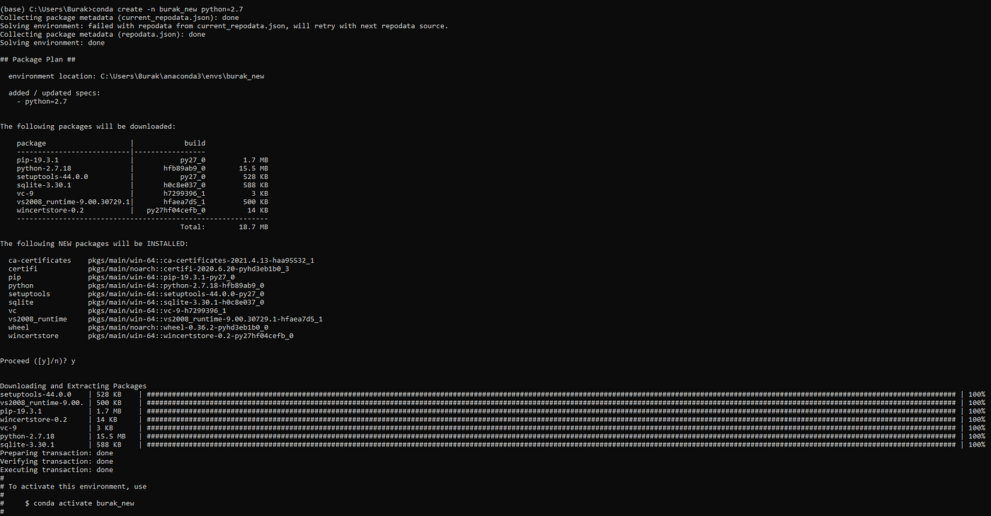
Task: Select 'setuptools-44.0.0' in the download table
Action: tap(52, 177)
